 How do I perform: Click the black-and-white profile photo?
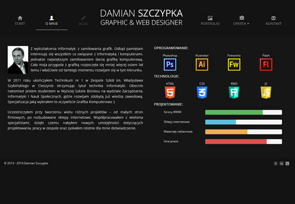click(x=18, y=60)
